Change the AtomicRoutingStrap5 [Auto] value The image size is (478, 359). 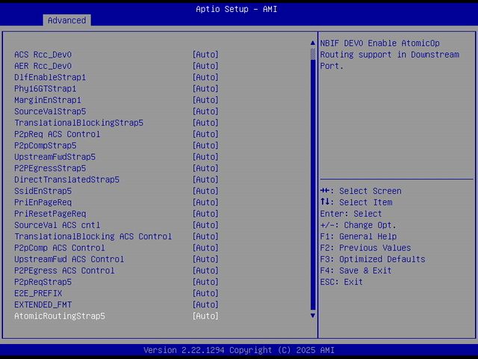pyautogui.click(x=205, y=316)
